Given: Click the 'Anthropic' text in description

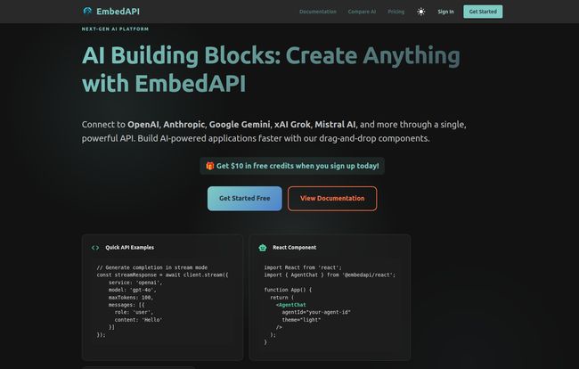Looking at the screenshot, I should click(183, 125).
